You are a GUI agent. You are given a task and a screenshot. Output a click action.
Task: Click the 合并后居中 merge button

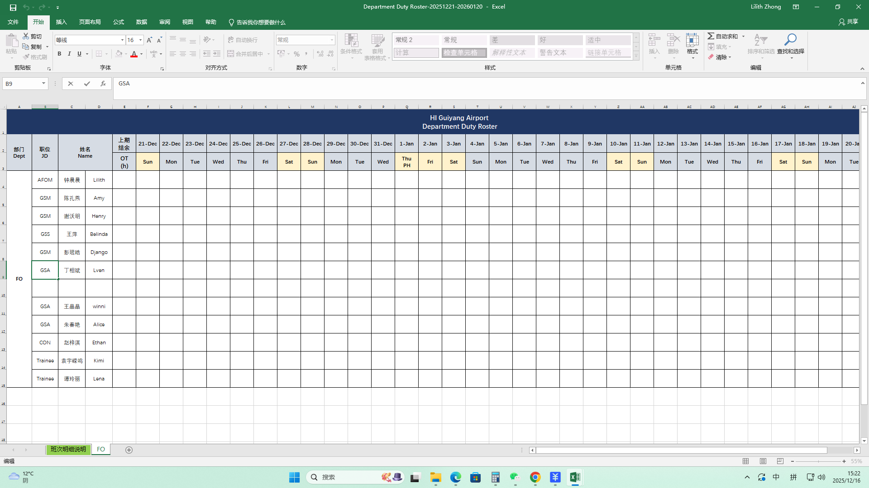tap(245, 54)
